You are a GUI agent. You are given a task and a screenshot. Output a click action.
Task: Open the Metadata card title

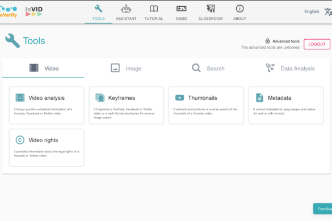click(x=279, y=98)
